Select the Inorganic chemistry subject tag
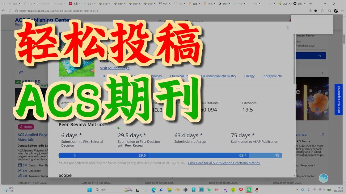This screenshot has height=194, width=346. click(272, 76)
